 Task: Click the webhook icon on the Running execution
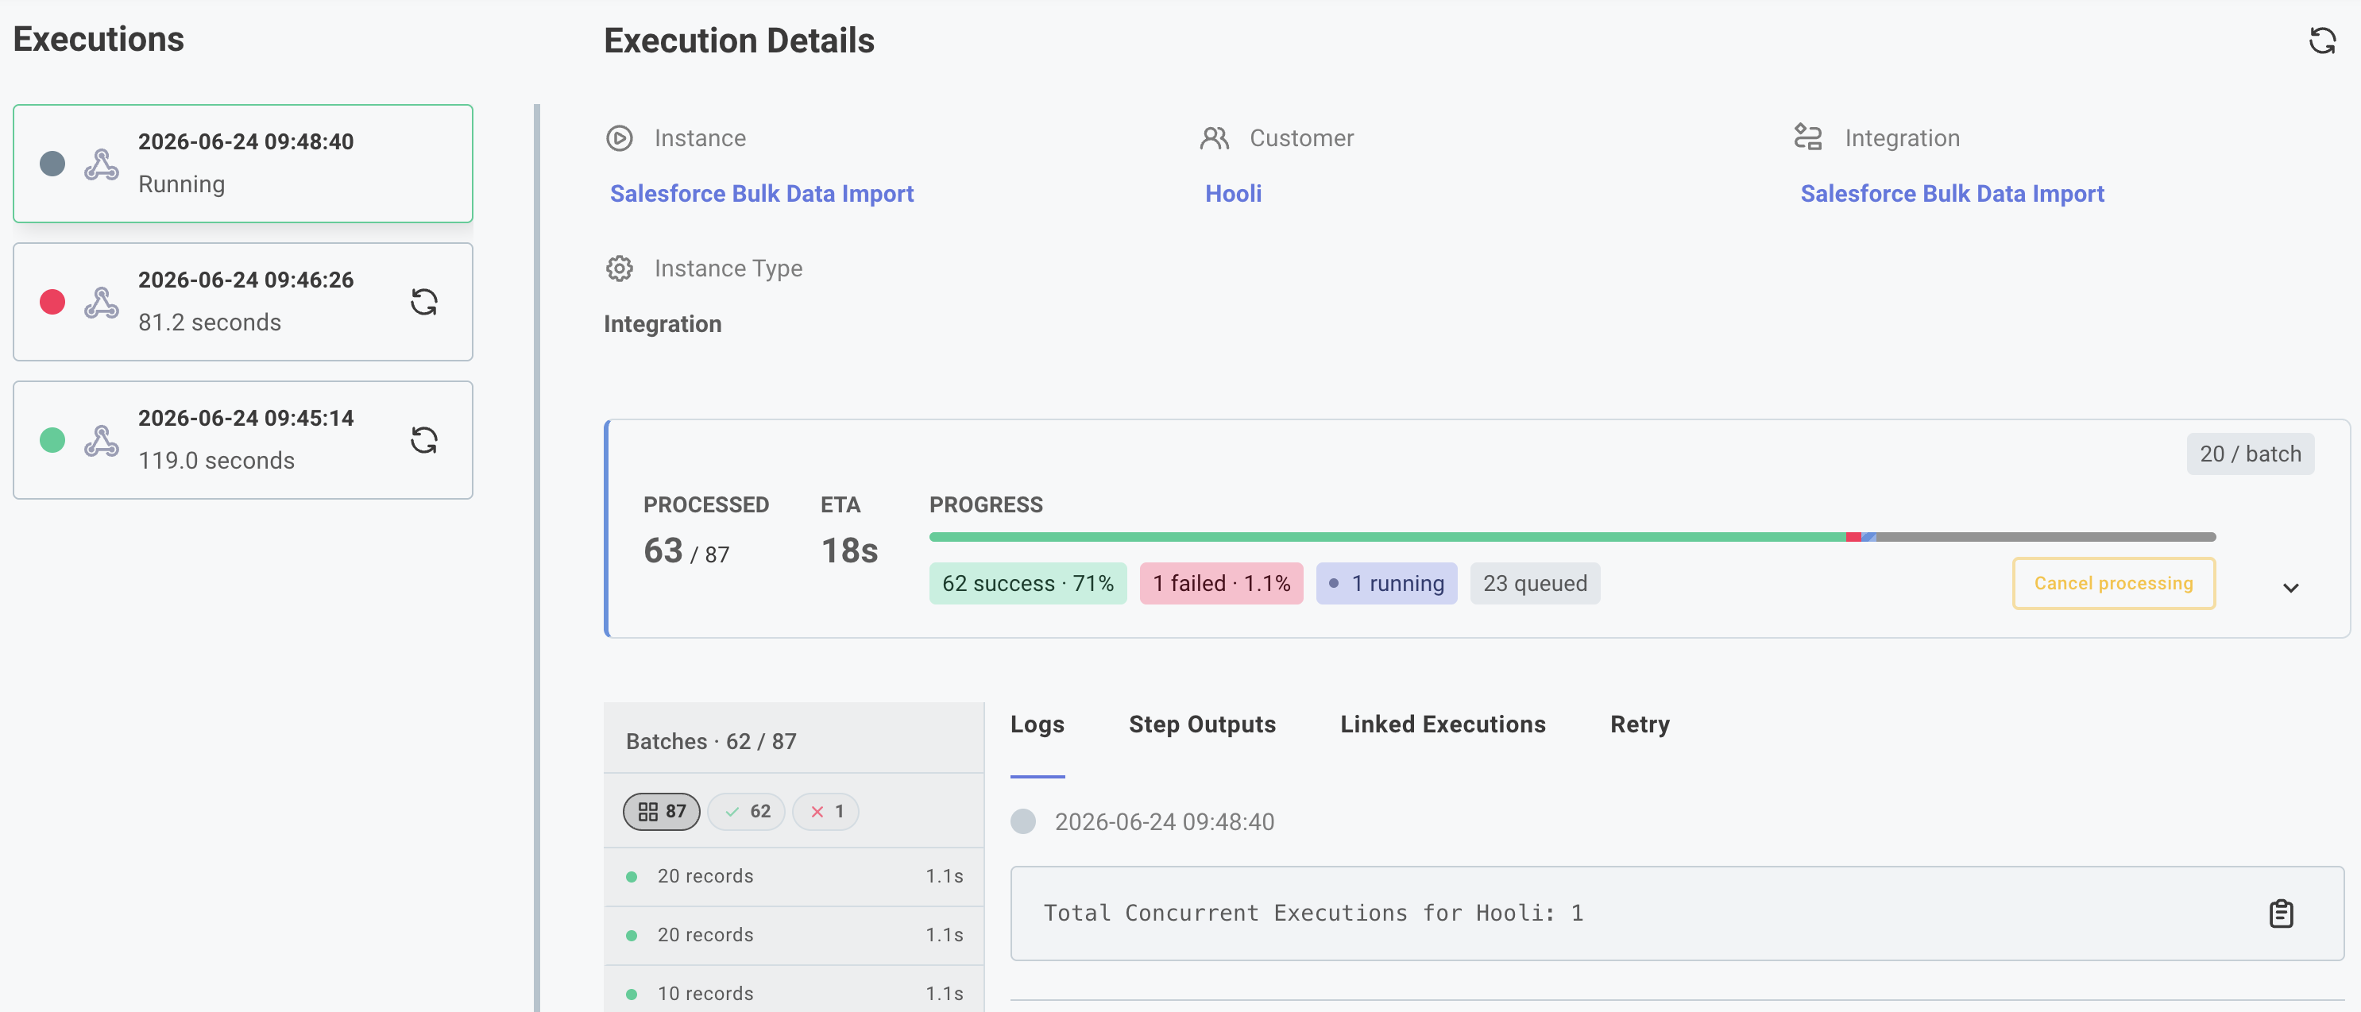pyautogui.click(x=102, y=164)
